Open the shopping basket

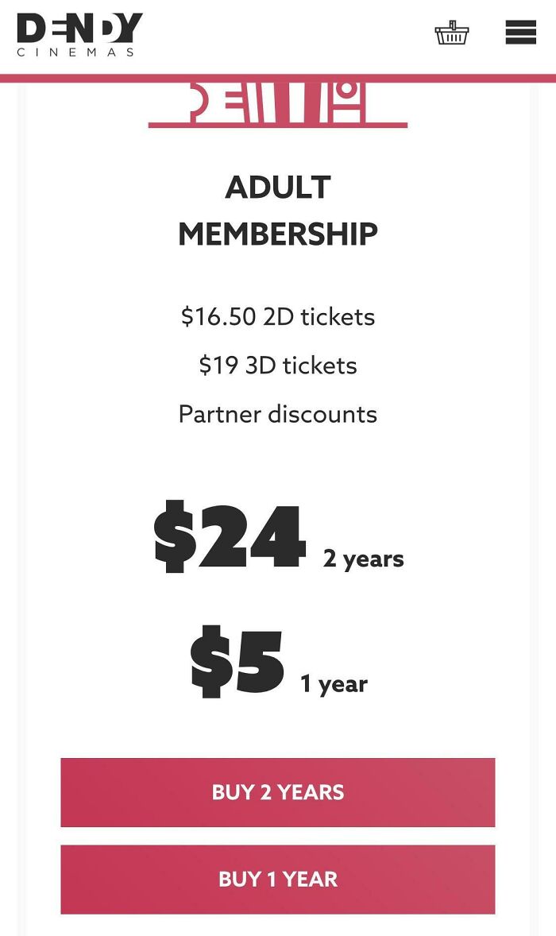(x=453, y=33)
